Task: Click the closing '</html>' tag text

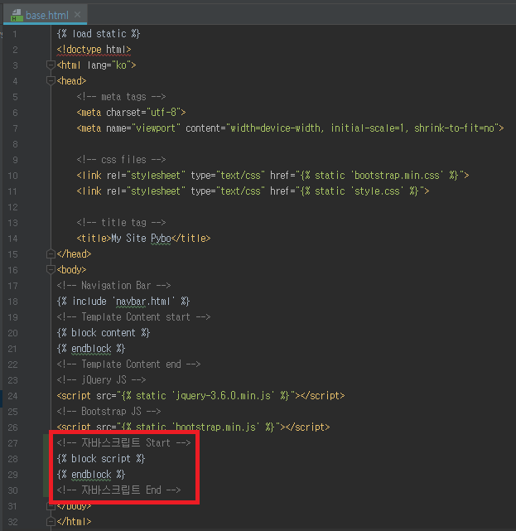Action: point(75,522)
